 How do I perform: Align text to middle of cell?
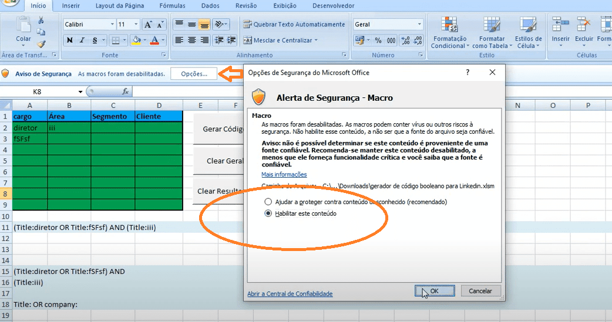(191, 24)
